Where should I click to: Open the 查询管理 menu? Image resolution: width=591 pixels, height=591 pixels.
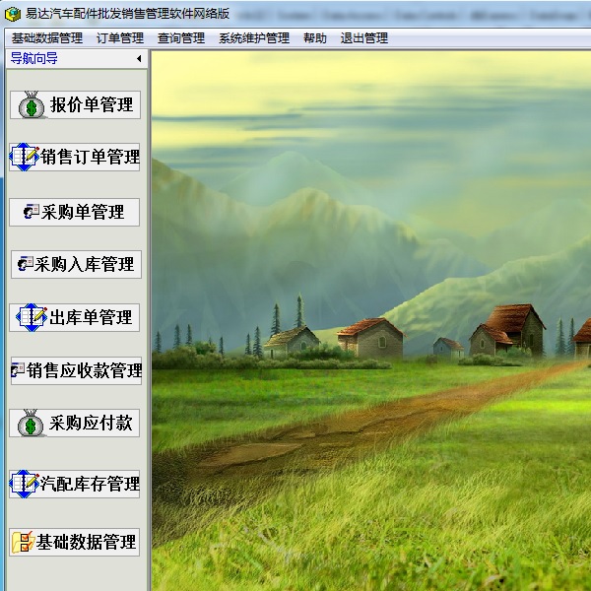pyautogui.click(x=181, y=38)
